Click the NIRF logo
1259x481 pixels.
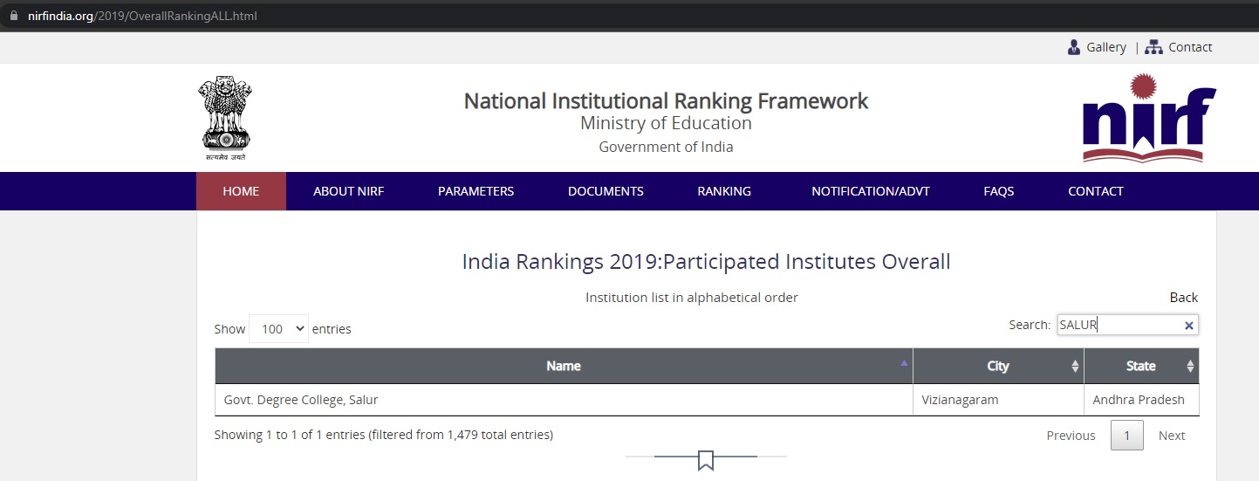[x=1149, y=118]
